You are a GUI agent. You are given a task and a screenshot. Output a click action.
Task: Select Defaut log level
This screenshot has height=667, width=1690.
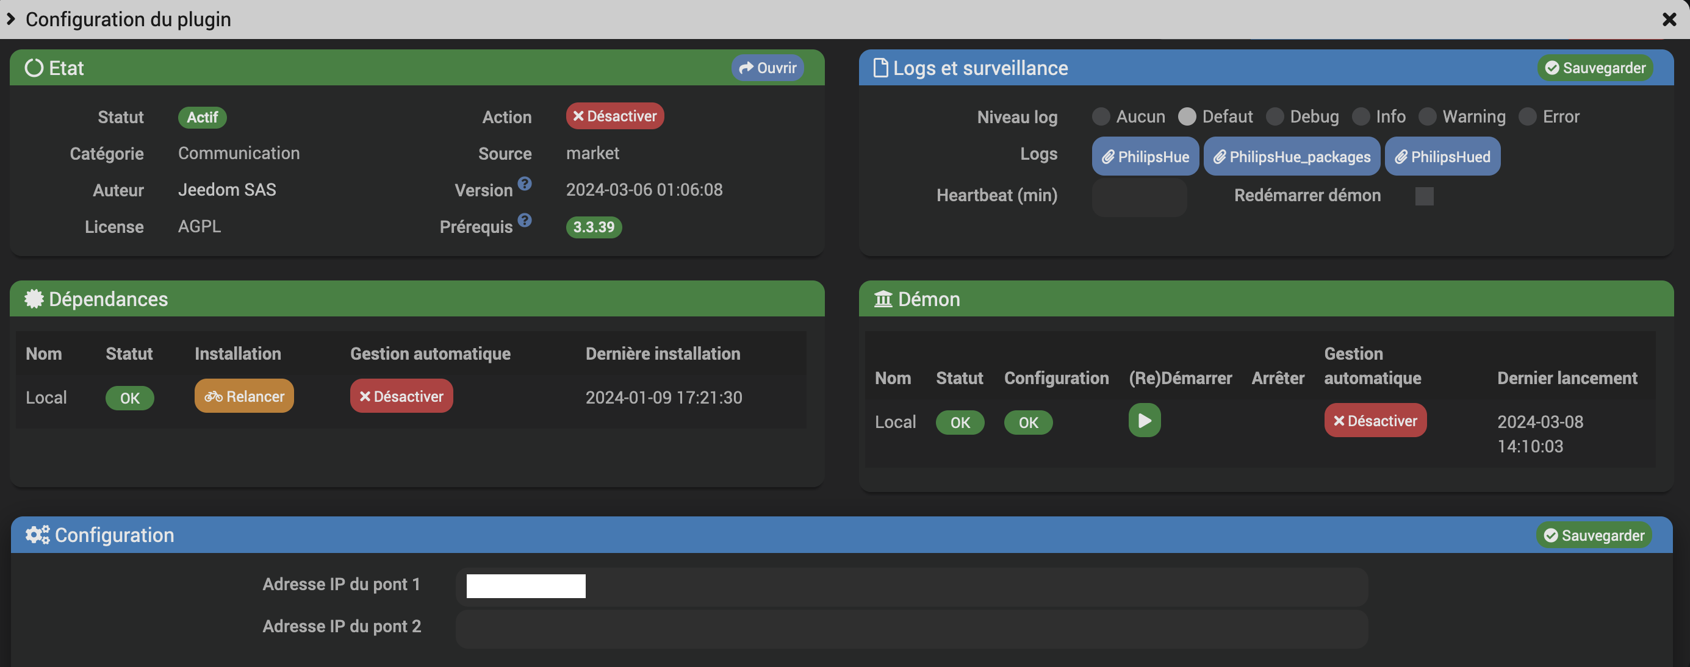pyautogui.click(x=1187, y=116)
